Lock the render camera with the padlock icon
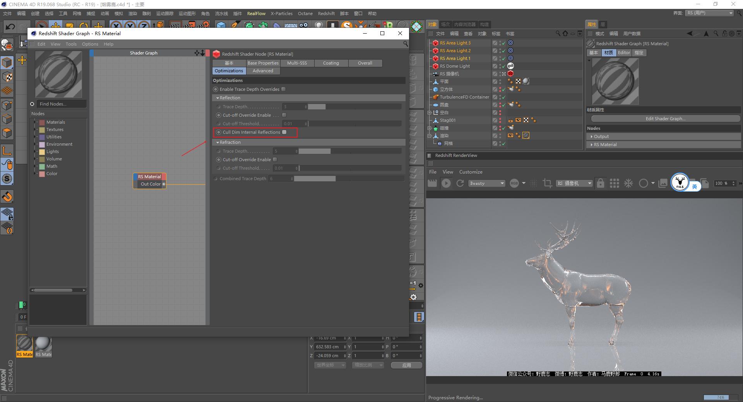 coord(600,183)
